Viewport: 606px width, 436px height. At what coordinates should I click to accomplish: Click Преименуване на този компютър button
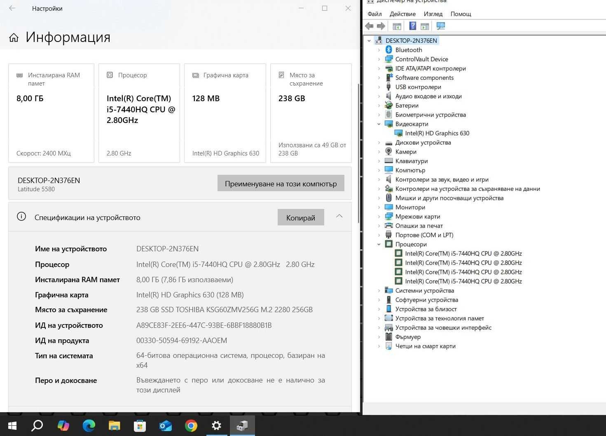[x=281, y=183]
